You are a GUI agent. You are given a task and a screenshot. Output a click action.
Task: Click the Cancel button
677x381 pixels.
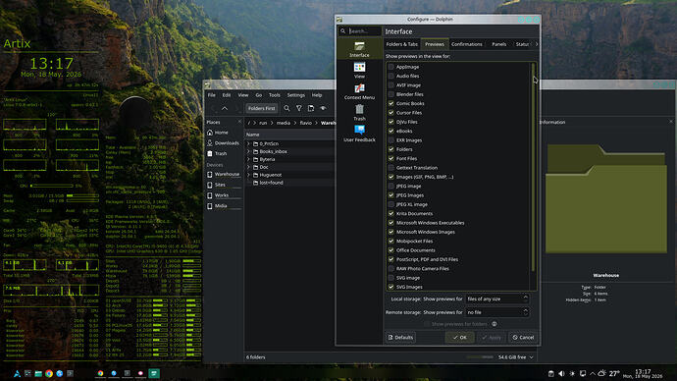point(523,338)
